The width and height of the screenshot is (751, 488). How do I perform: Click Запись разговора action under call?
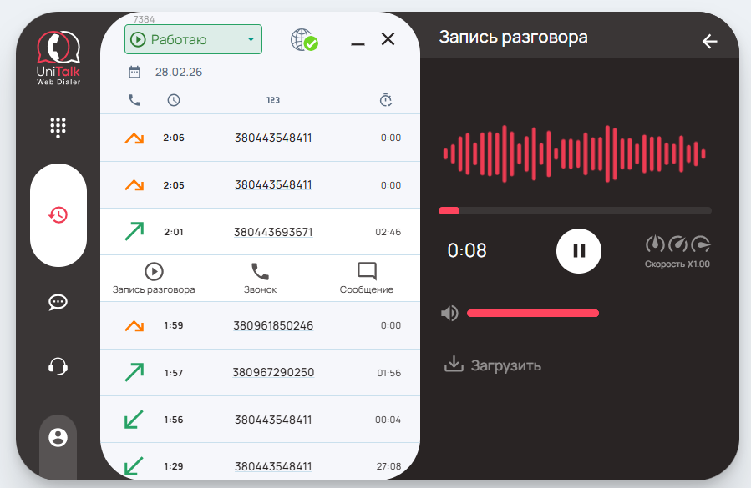click(x=154, y=279)
